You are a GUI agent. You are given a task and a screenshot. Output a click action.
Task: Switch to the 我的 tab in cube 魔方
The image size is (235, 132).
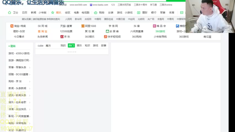pyautogui.click(x=63, y=45)
